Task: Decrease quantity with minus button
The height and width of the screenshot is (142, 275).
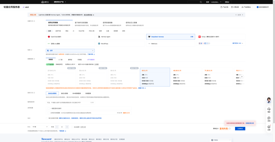Action: [x=57, y=127]
